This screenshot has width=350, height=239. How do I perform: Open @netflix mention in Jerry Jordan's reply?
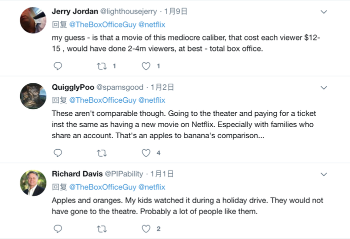coord(151,24)
